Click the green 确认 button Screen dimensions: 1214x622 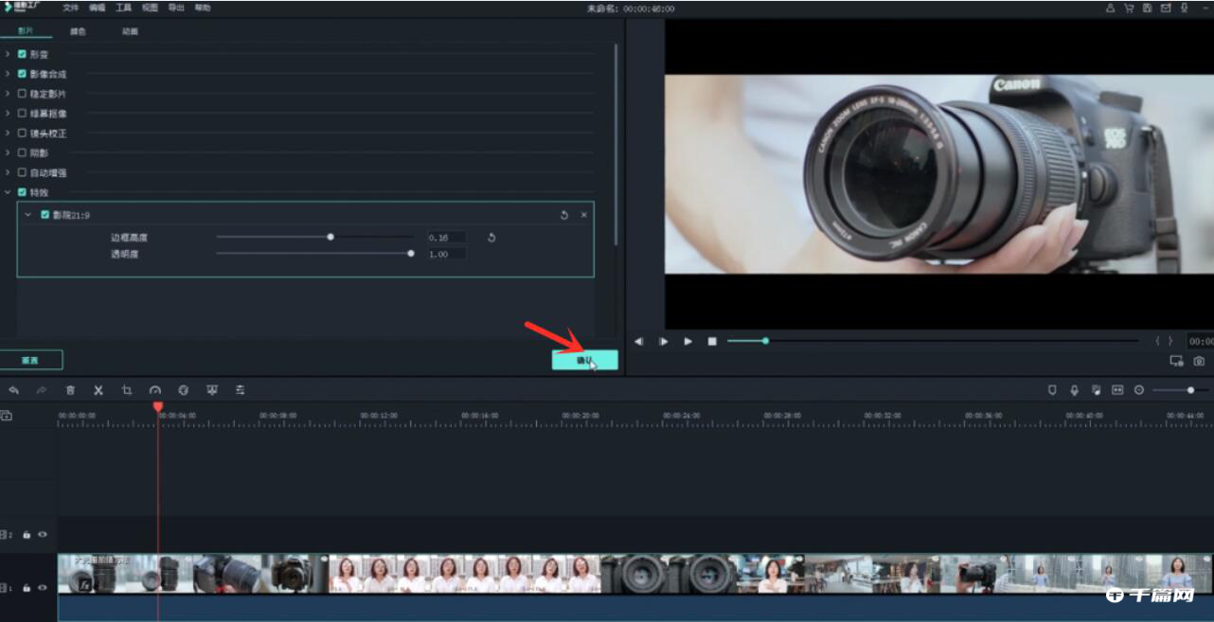click(x=584, y=360)
